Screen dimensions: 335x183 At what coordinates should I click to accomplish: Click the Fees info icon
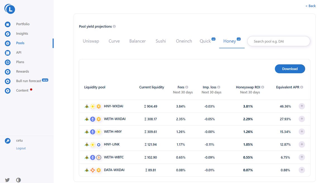pos(187,87)
